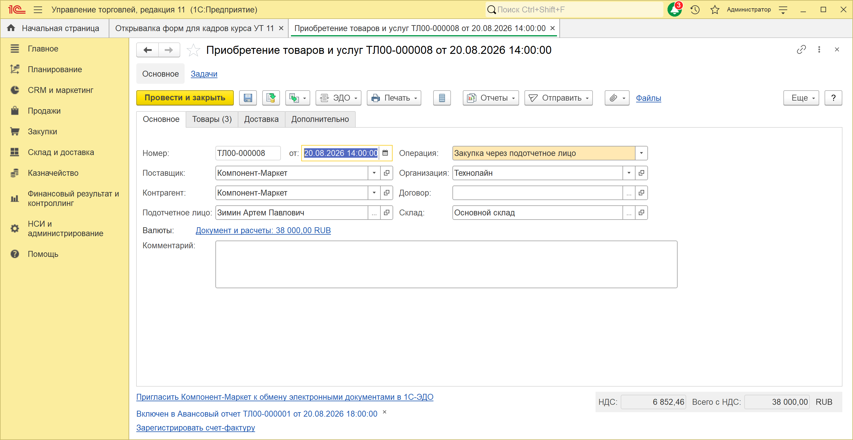Open Организация Технолайн card
This screenshot has height=440, width=853.
(641, 173)
